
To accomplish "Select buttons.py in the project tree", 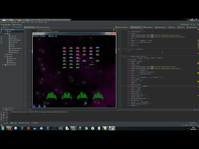I will [12, 38].
